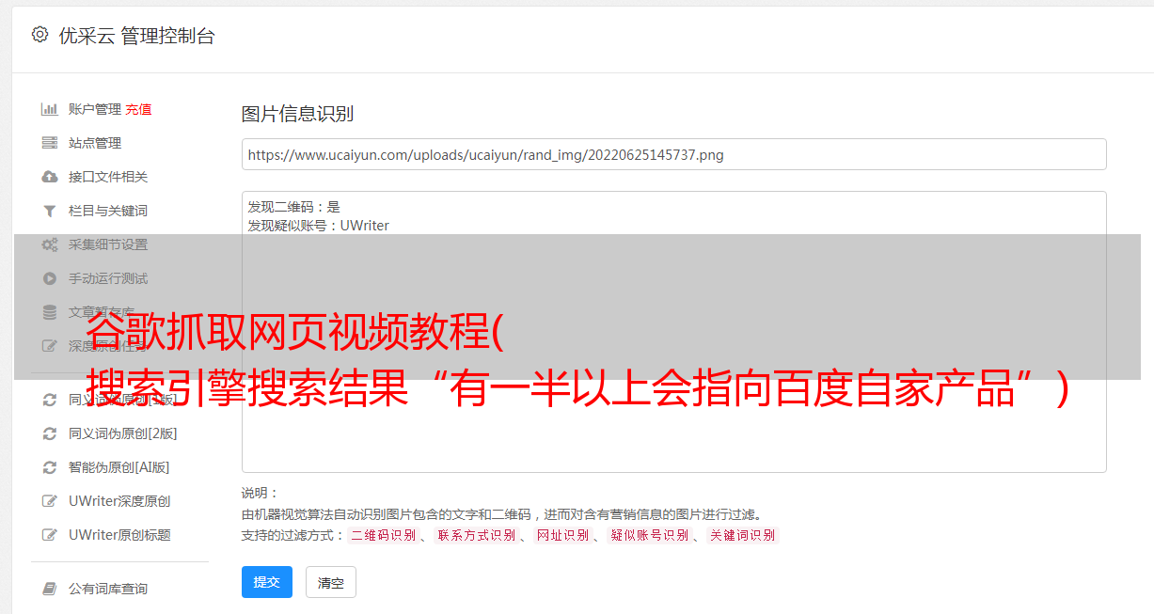This screenshot has height=614, width=1154.
Task: Open the 手动运行测试 menu item
Action: [x=108, y=278]
